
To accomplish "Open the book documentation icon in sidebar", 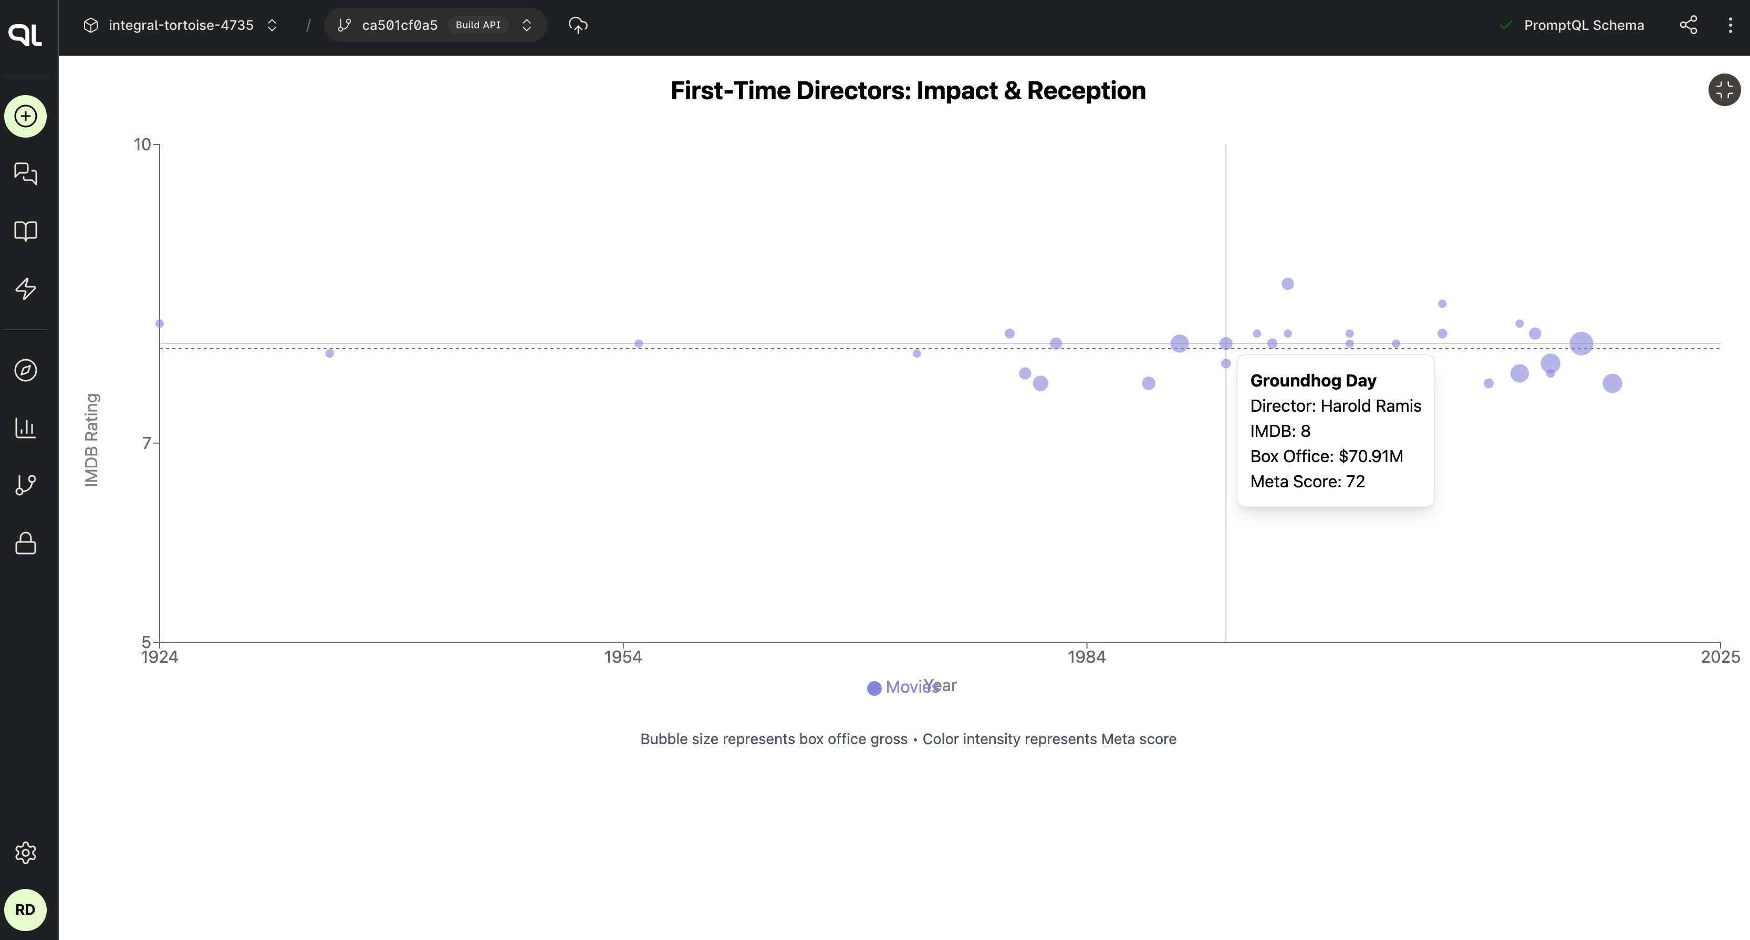I will 26,231.
